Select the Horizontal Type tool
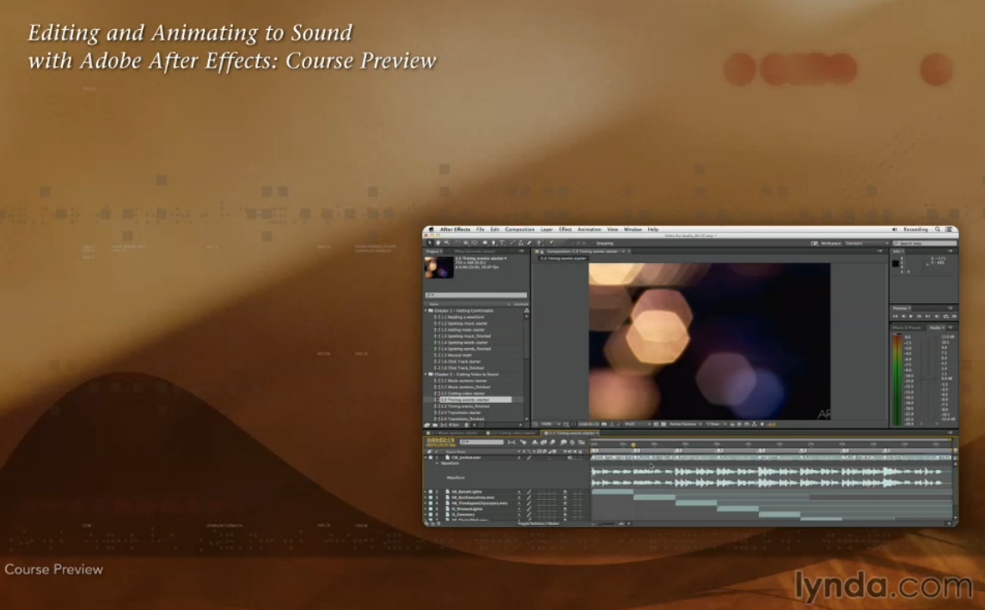The width and height of the screenshot is (985, 610). coord(502,243)
